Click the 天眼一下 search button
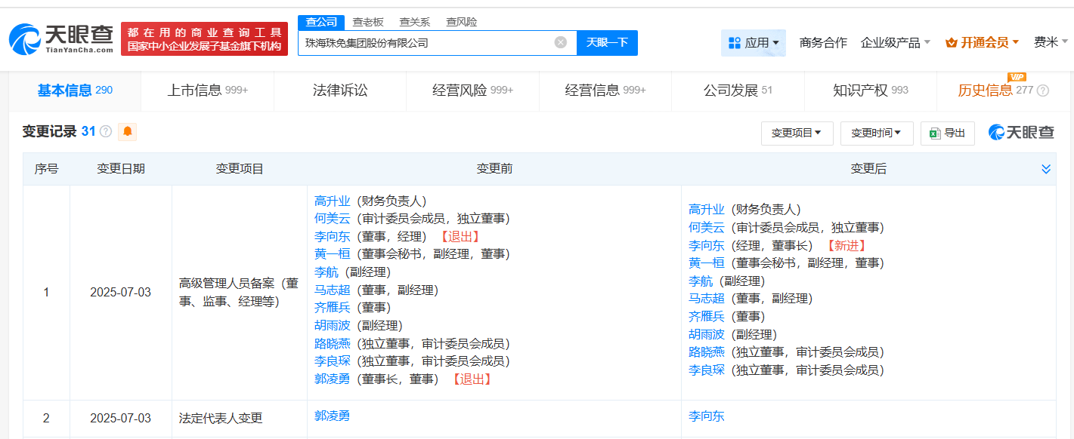 (x=607, y=42)
